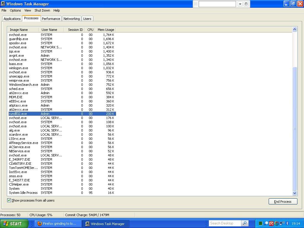Click the Avira antivirus tray icon
304x228 pixels.
pos(271,224)
